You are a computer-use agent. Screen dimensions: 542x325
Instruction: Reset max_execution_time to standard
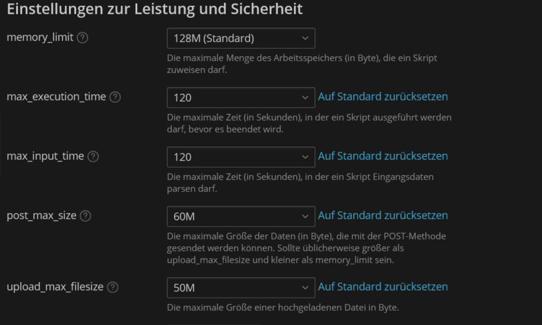(x=383, y=96)
